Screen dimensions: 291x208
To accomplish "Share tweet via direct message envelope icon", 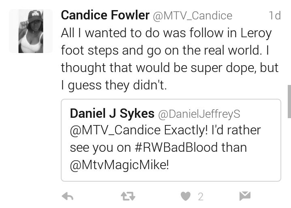I will [245, 196].
